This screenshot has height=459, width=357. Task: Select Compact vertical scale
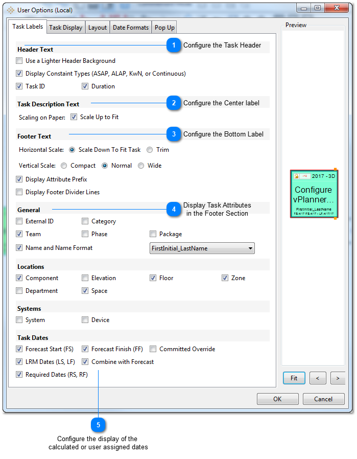(x=64, y=166)
